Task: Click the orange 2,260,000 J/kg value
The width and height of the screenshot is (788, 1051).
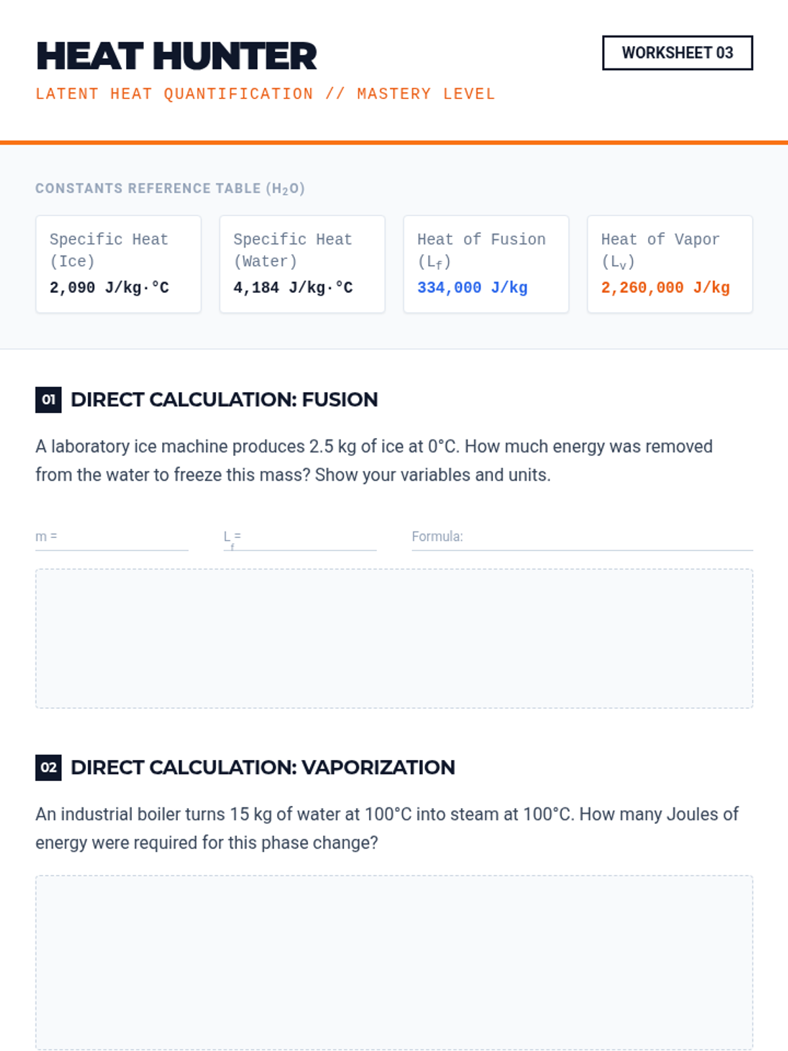Action: tap(665, 288)
